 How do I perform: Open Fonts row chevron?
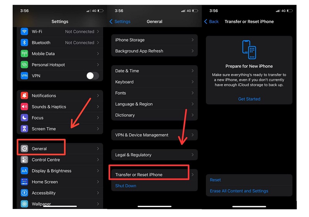[192, 93]
